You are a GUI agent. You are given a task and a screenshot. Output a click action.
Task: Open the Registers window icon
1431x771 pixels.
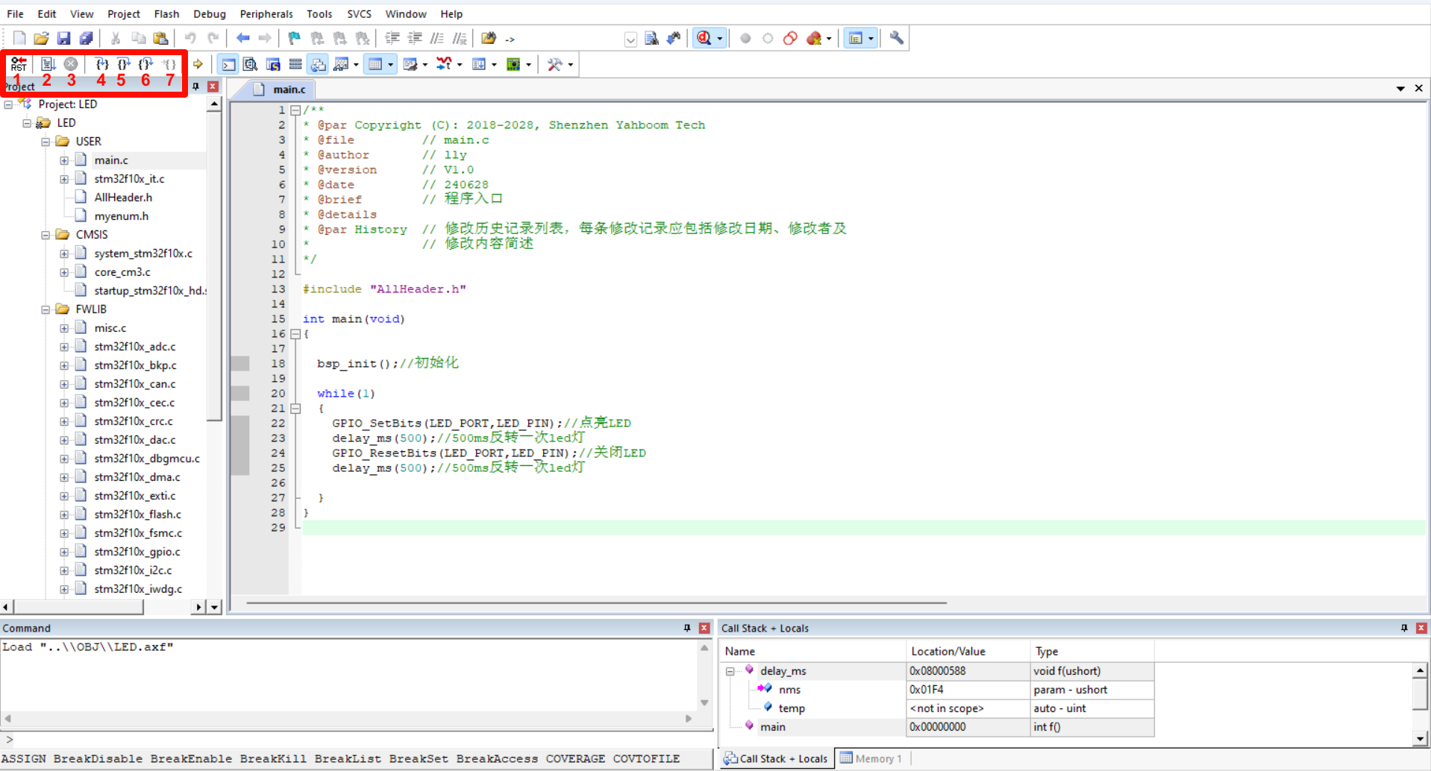pyautogui.click(x=295, y=64)
